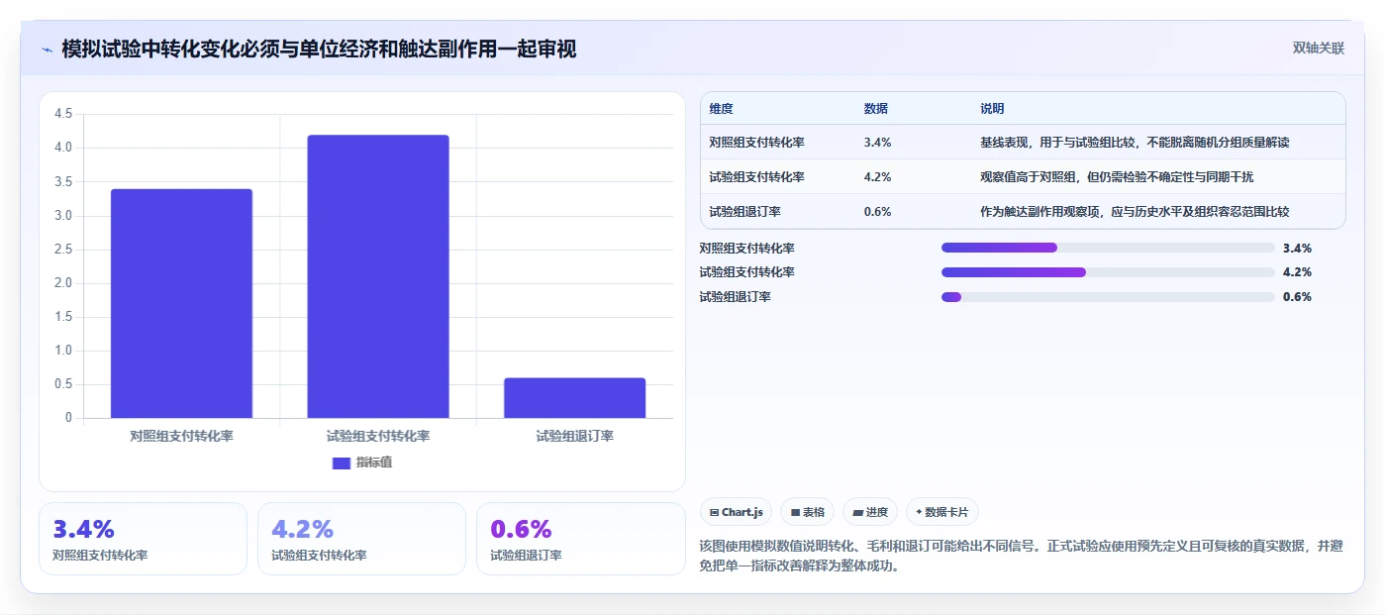Click the chart x-axis label 试验组支付转化率
Viewport: 1385px width, 615px height.
tap(378, 436)
